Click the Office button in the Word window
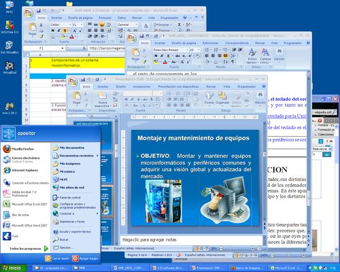This screenshot has width=340, height=272. coord(132,38)
